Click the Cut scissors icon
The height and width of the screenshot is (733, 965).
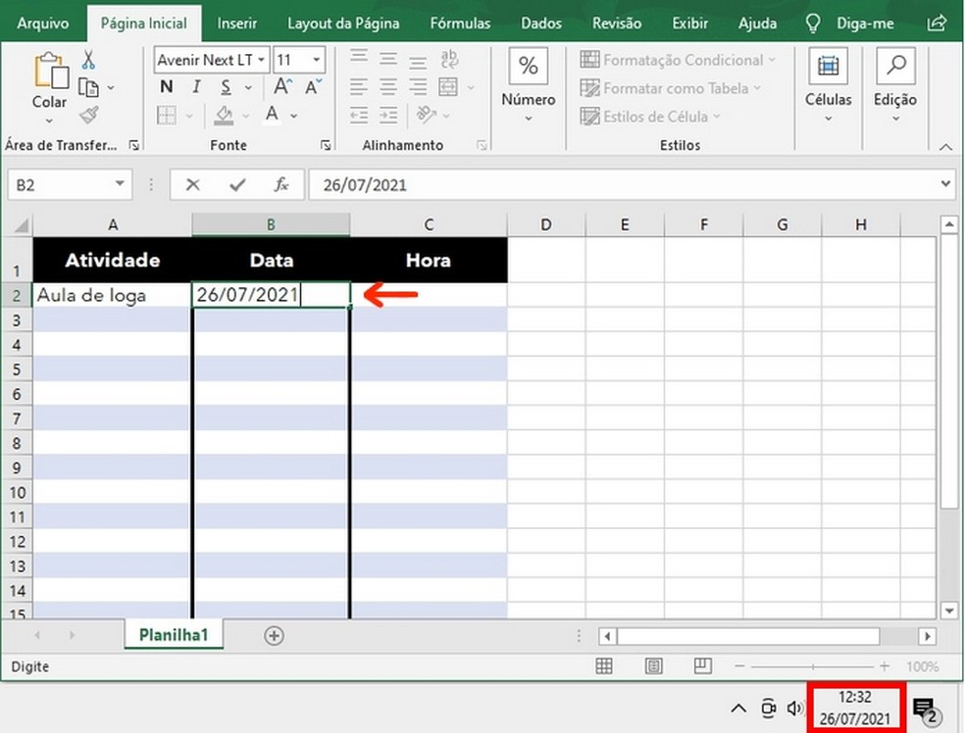89,61
